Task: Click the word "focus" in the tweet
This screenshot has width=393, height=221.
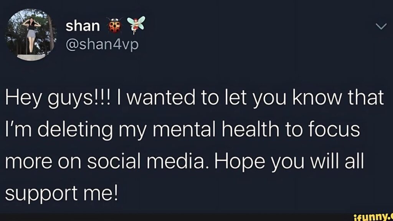Action: (x=334, y=130)
